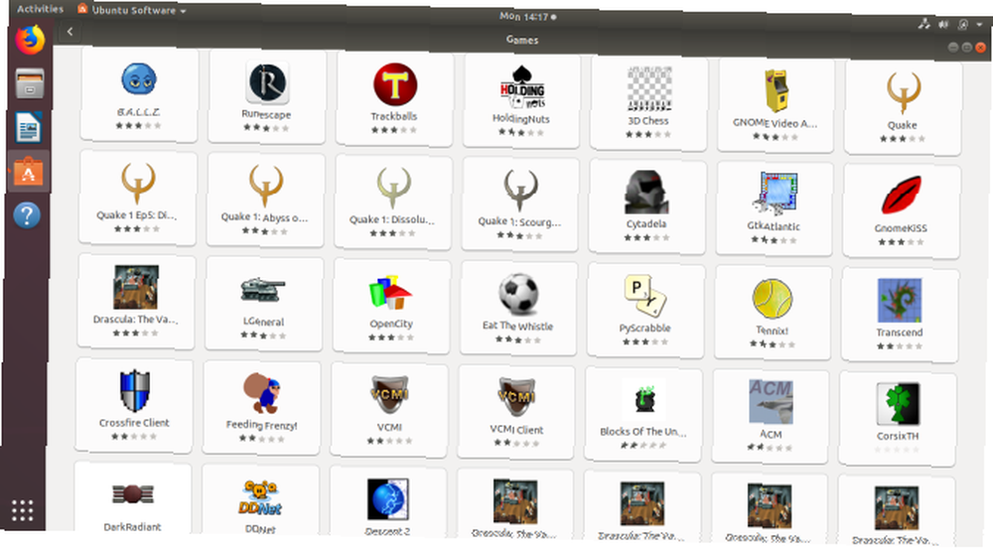Open the system status menu arrow
The width and height of the screenshot is (993, 550).
[980, 24]
